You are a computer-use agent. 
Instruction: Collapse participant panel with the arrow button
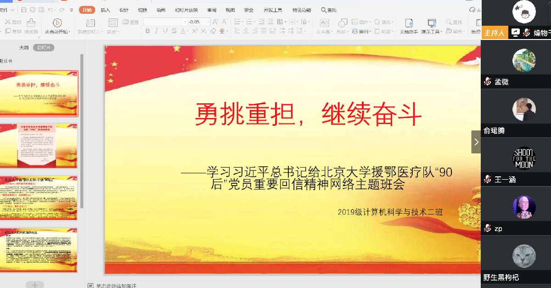point(476,142)
